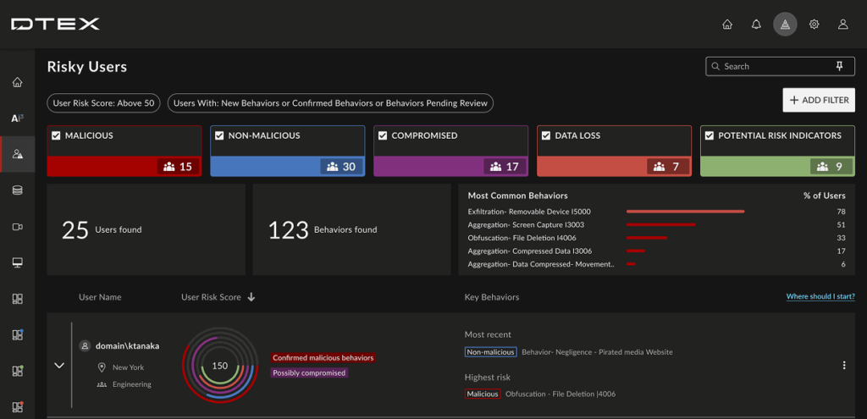
Task: Select the monitor icon in sidebar
Action: tap(17, 262)
